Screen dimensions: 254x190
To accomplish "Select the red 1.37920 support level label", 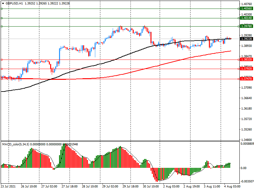I will (247, 69).
